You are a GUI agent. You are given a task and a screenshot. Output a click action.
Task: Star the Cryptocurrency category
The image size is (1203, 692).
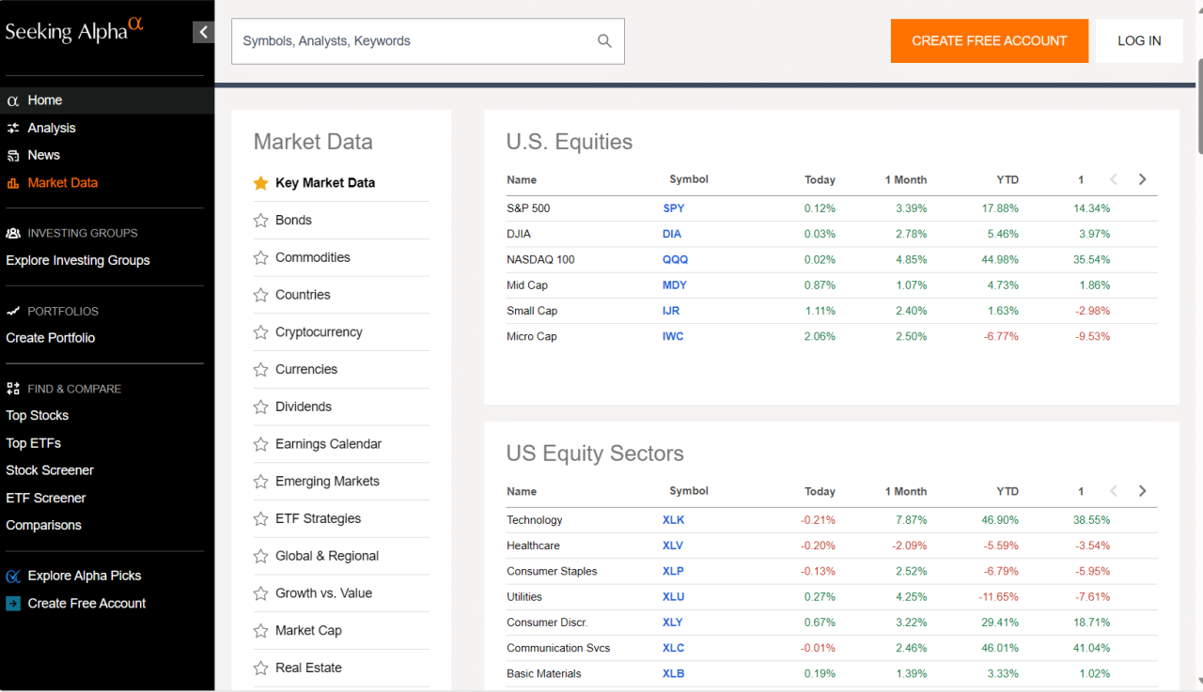261,332
